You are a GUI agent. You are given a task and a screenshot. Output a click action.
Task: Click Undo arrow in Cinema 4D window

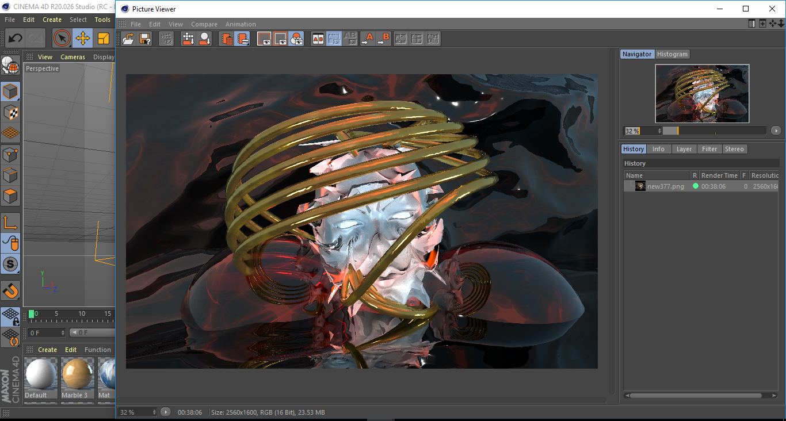(x=15, y=39)
